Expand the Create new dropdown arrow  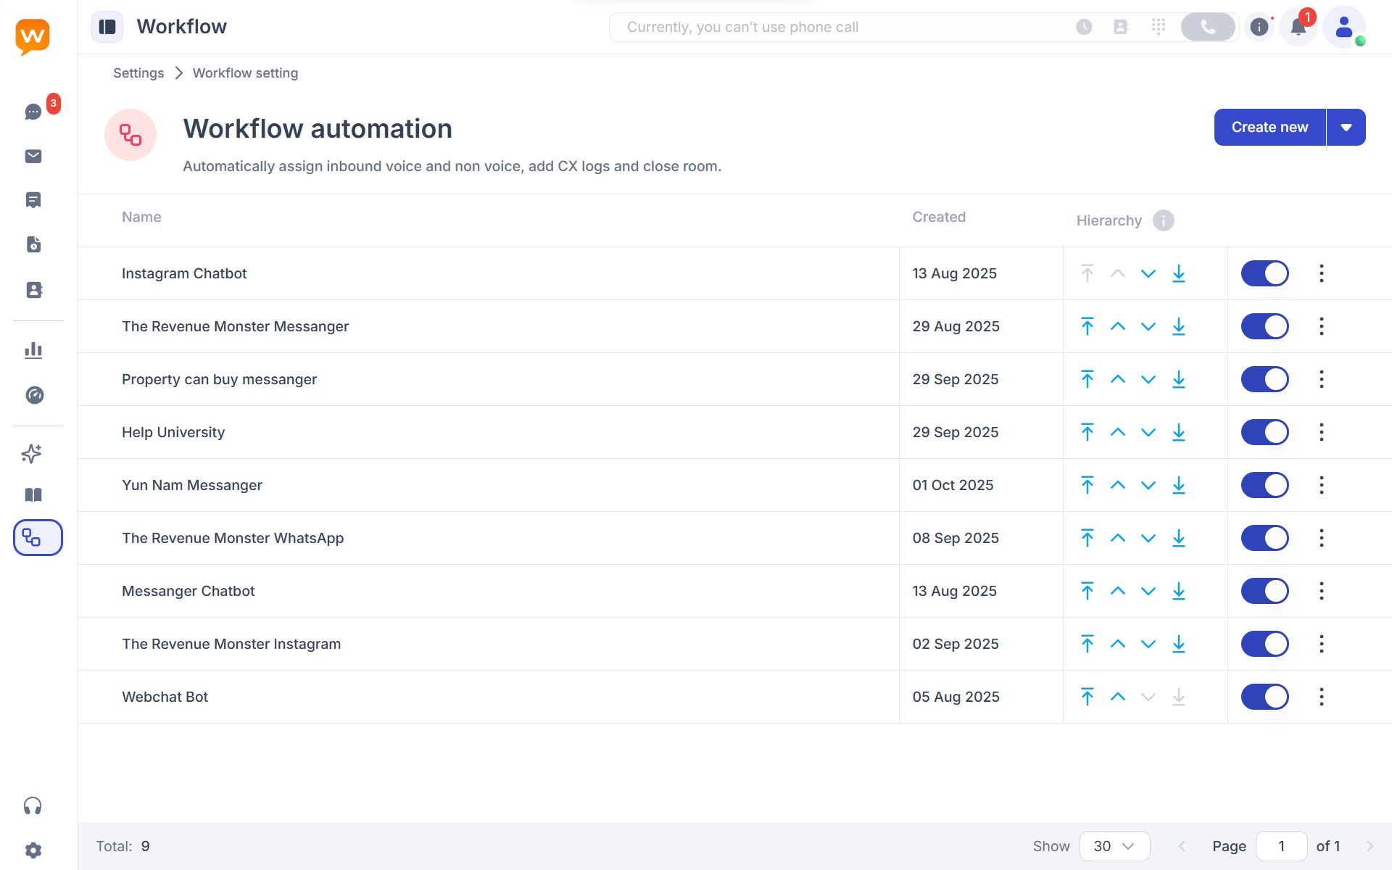tap(1346, 128)
